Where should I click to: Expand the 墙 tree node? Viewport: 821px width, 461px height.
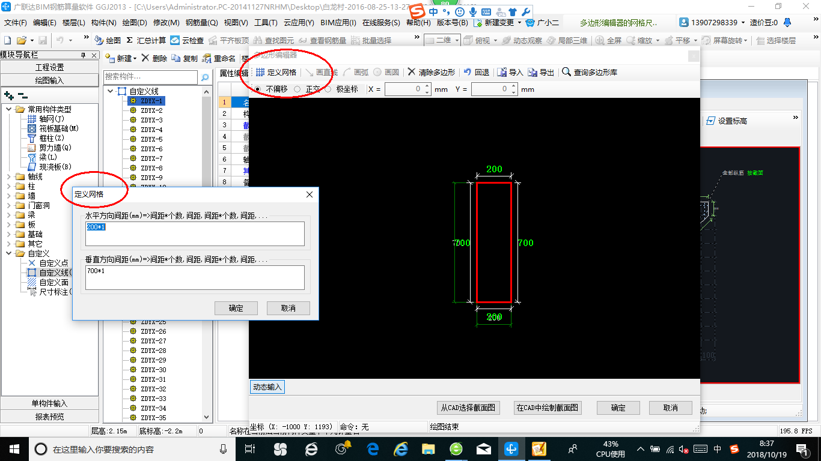pyautogui.click(x=9, y=196)
